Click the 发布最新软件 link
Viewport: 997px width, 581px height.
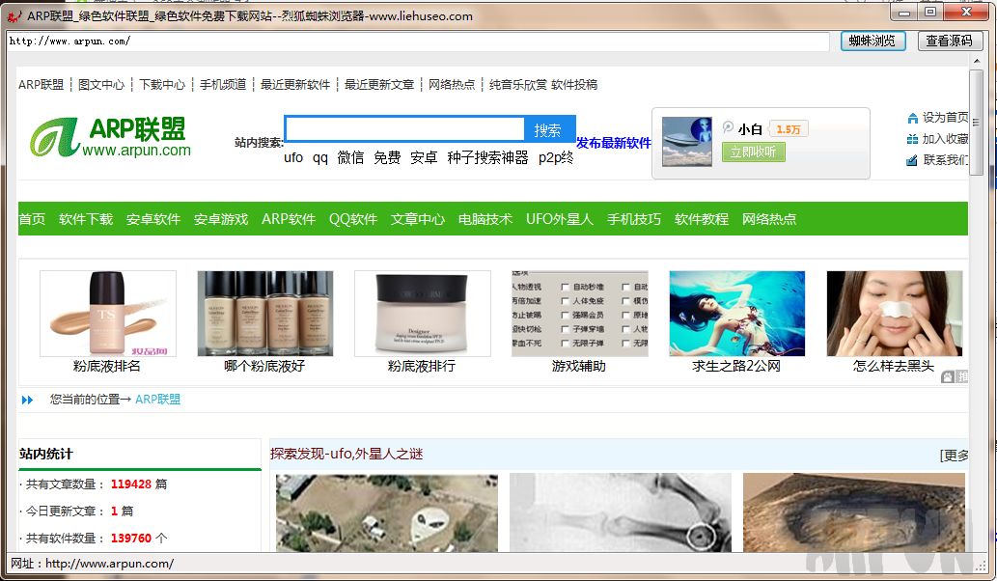614,143
